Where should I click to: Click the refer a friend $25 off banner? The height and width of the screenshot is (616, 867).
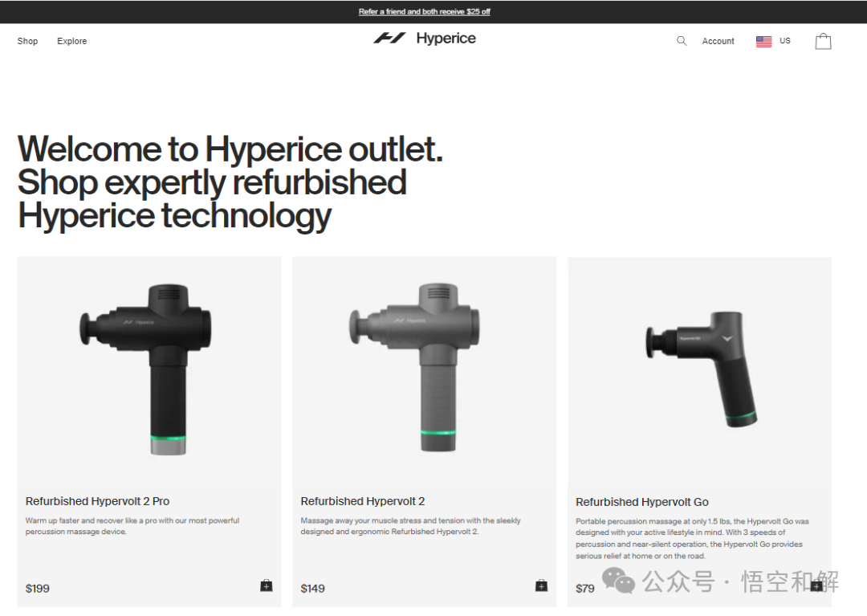tap(424, 11)
